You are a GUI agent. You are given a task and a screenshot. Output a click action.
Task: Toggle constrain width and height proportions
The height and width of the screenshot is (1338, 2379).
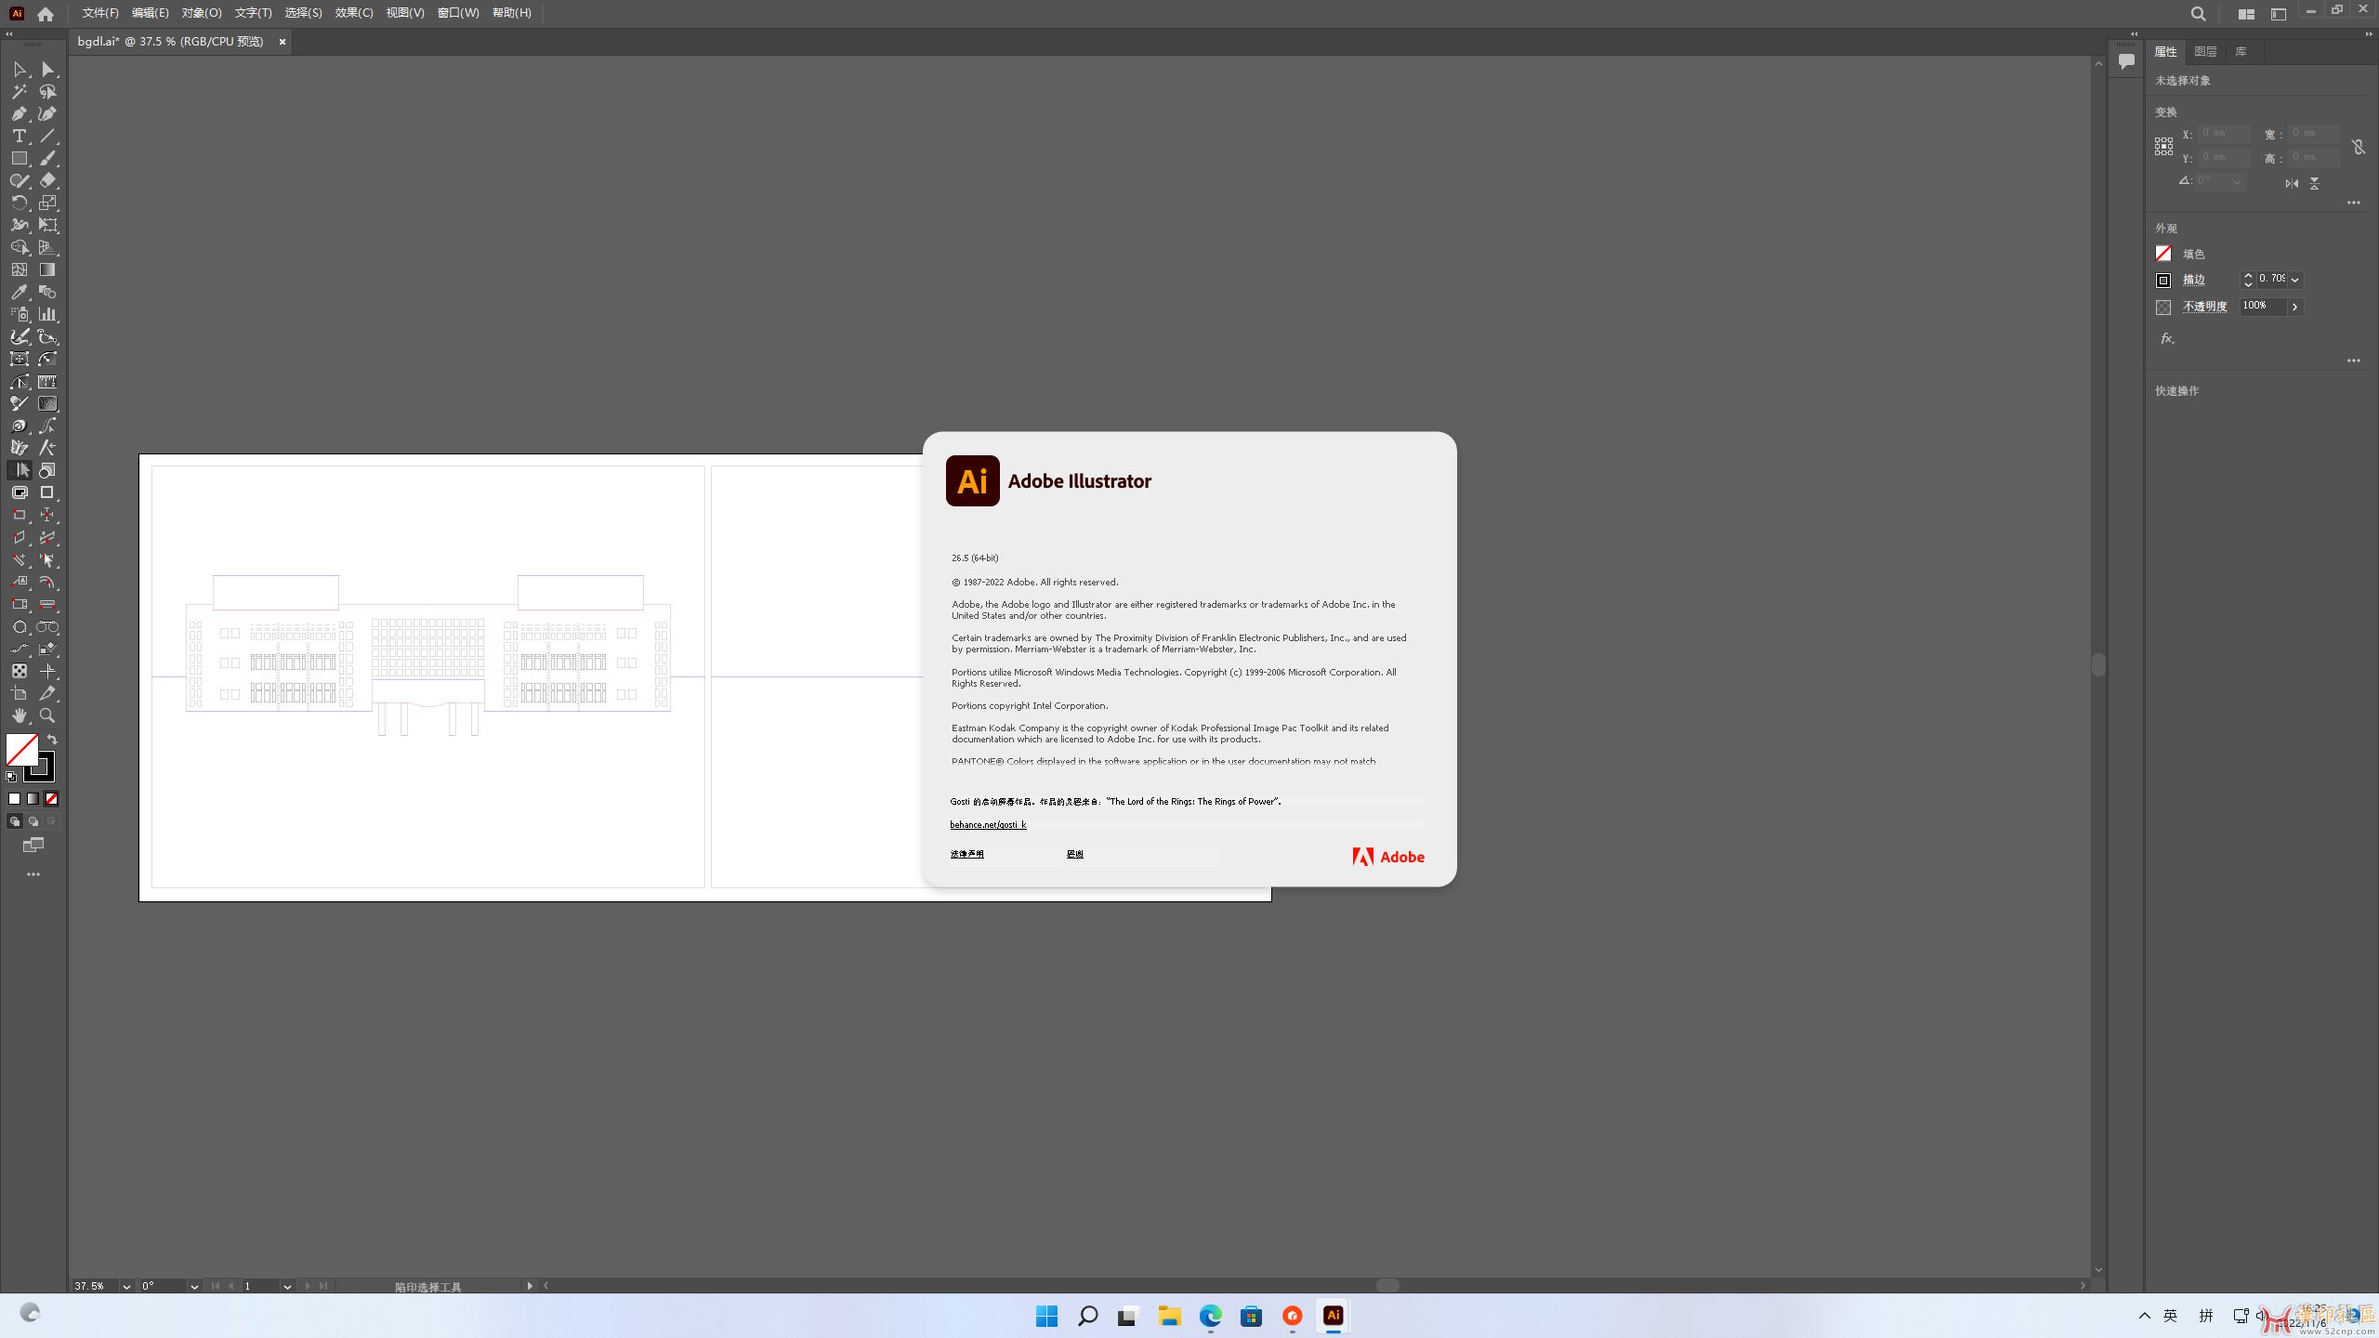coord(2359,147)
